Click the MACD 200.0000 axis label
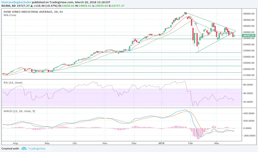Screen dimensions: 258x152 click(x=249, y=121)
